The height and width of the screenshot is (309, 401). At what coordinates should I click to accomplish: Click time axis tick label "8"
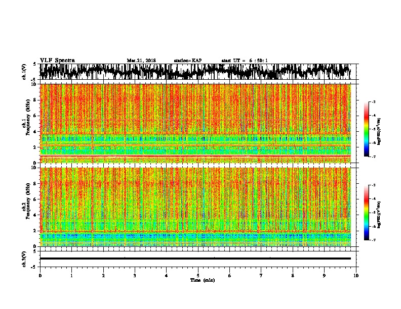pos(293,276)
